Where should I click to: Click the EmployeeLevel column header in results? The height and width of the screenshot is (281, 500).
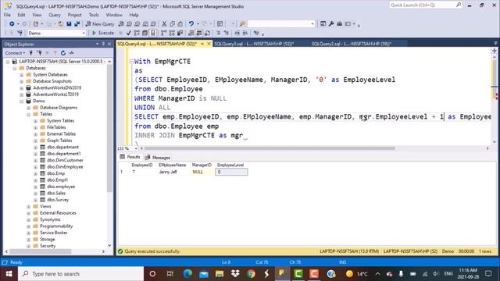[x=230, y=165]
